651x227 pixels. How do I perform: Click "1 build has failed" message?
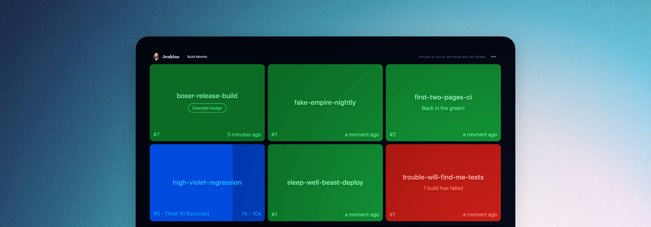click(x=443, y=188)
